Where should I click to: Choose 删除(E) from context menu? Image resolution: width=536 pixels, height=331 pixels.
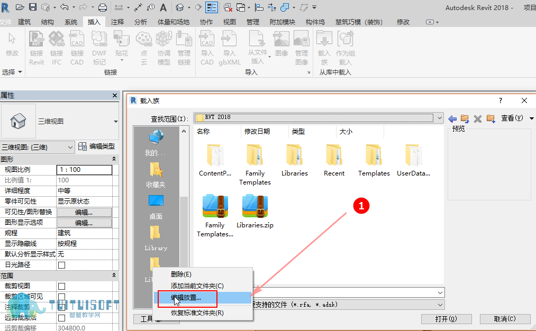(204, 274)
